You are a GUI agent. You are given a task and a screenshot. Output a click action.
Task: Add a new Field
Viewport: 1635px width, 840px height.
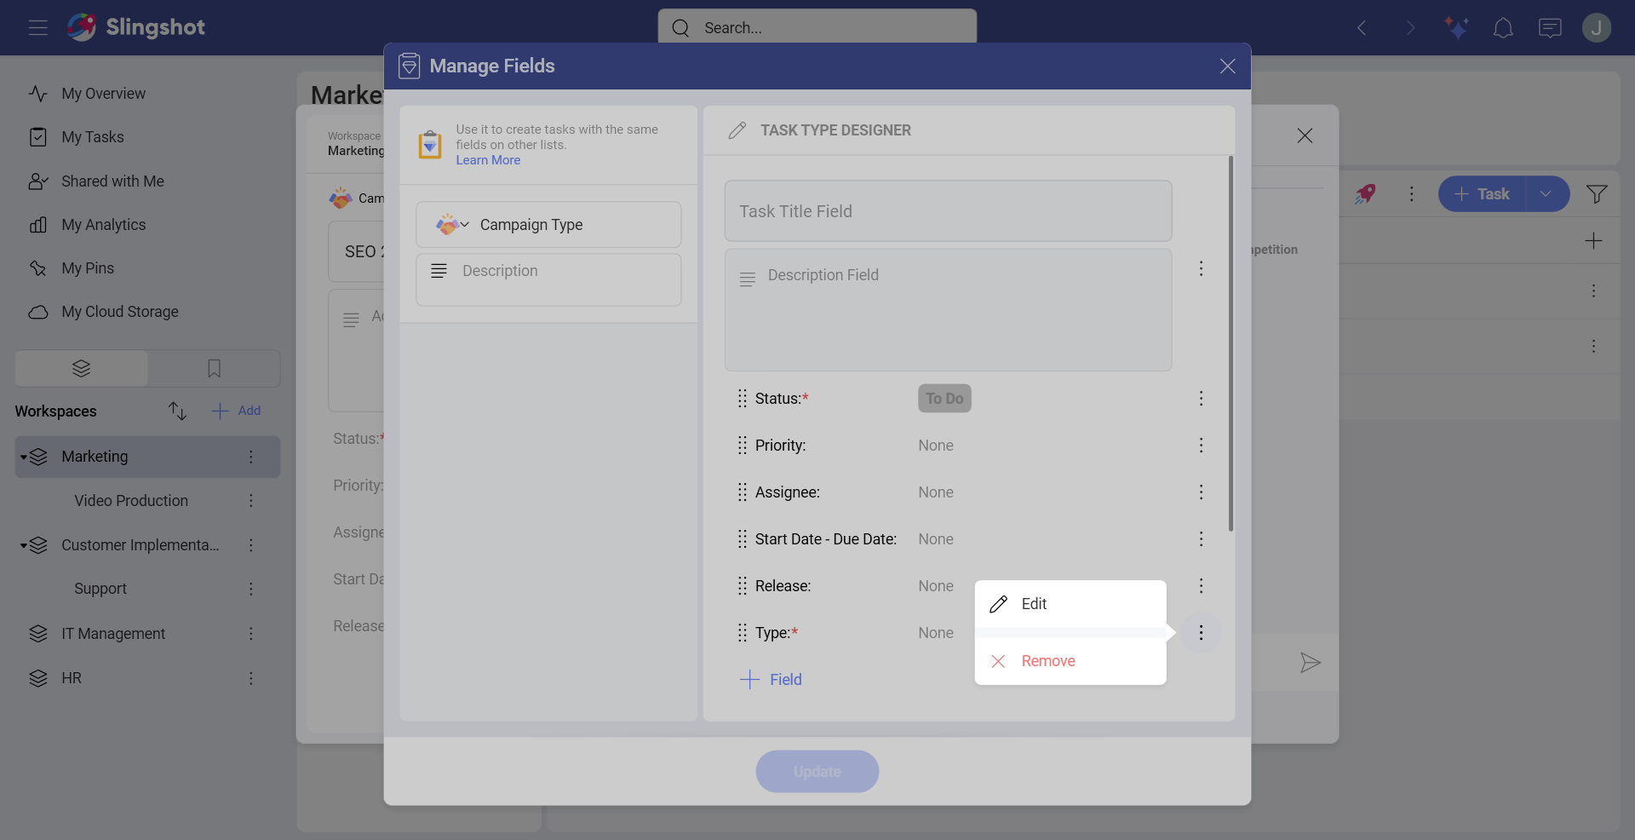click(x=771, y=680)
